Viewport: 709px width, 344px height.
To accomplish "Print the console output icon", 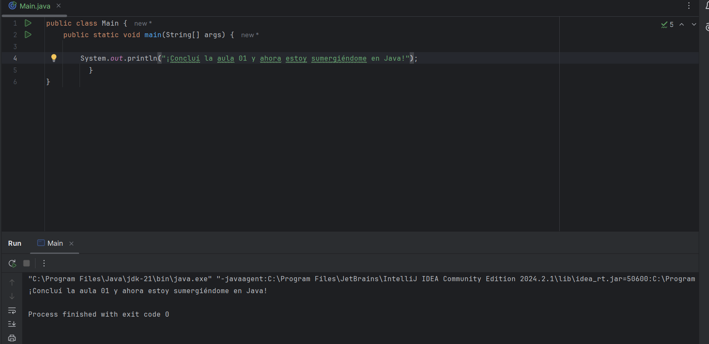I will (x=12, y=338).
